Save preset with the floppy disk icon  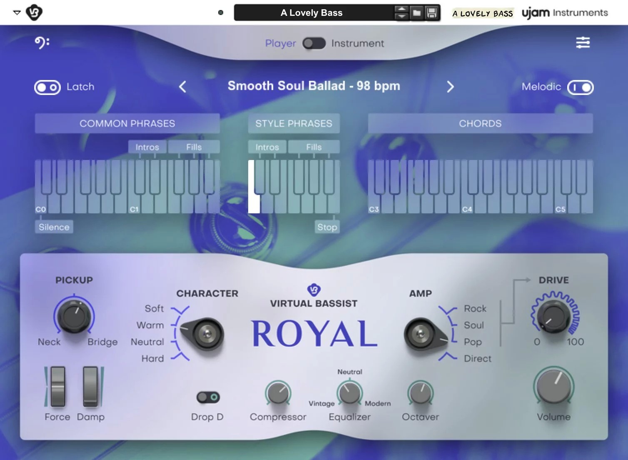point(432,13)
